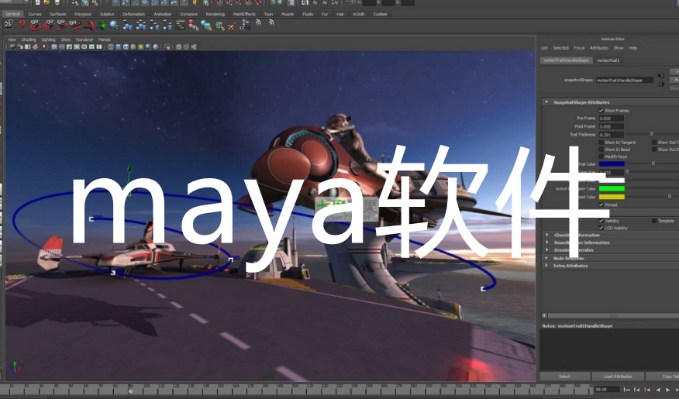Click the grey sphere viewport icon
The height and width of the screenshot is (399, 679).
[156, 46]
